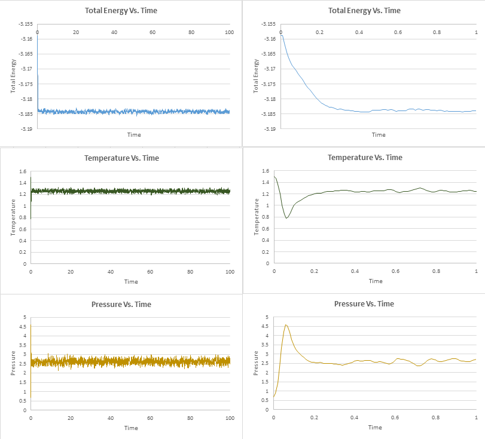The width and height of the screenshot is (485, 439).
Task: Click 40 time label in 0–100 Pressure chart
Action: coord(111,418)
